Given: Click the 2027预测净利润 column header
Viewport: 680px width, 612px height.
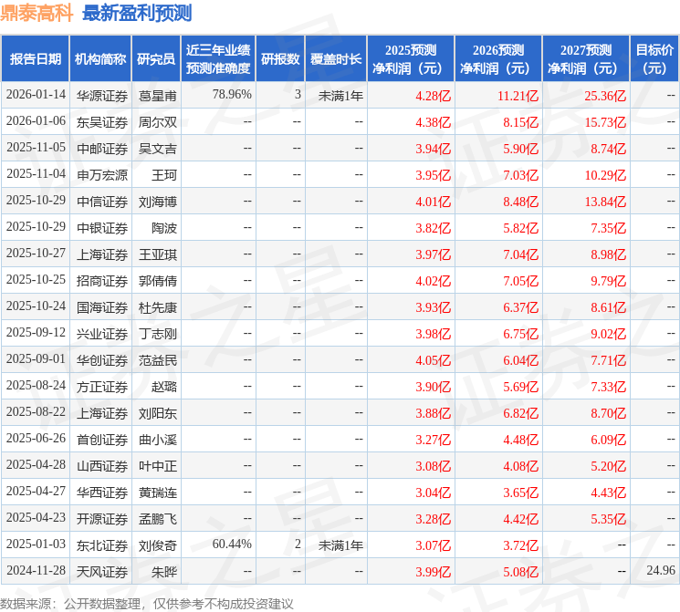Looking at the screenshot, I should pos(586,59).
